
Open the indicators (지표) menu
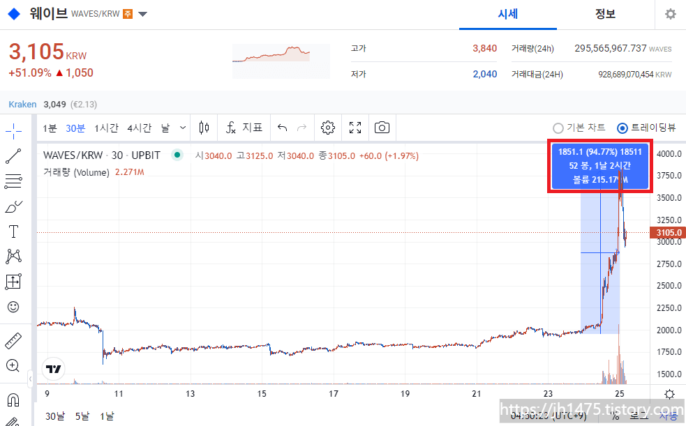point(244,128)
